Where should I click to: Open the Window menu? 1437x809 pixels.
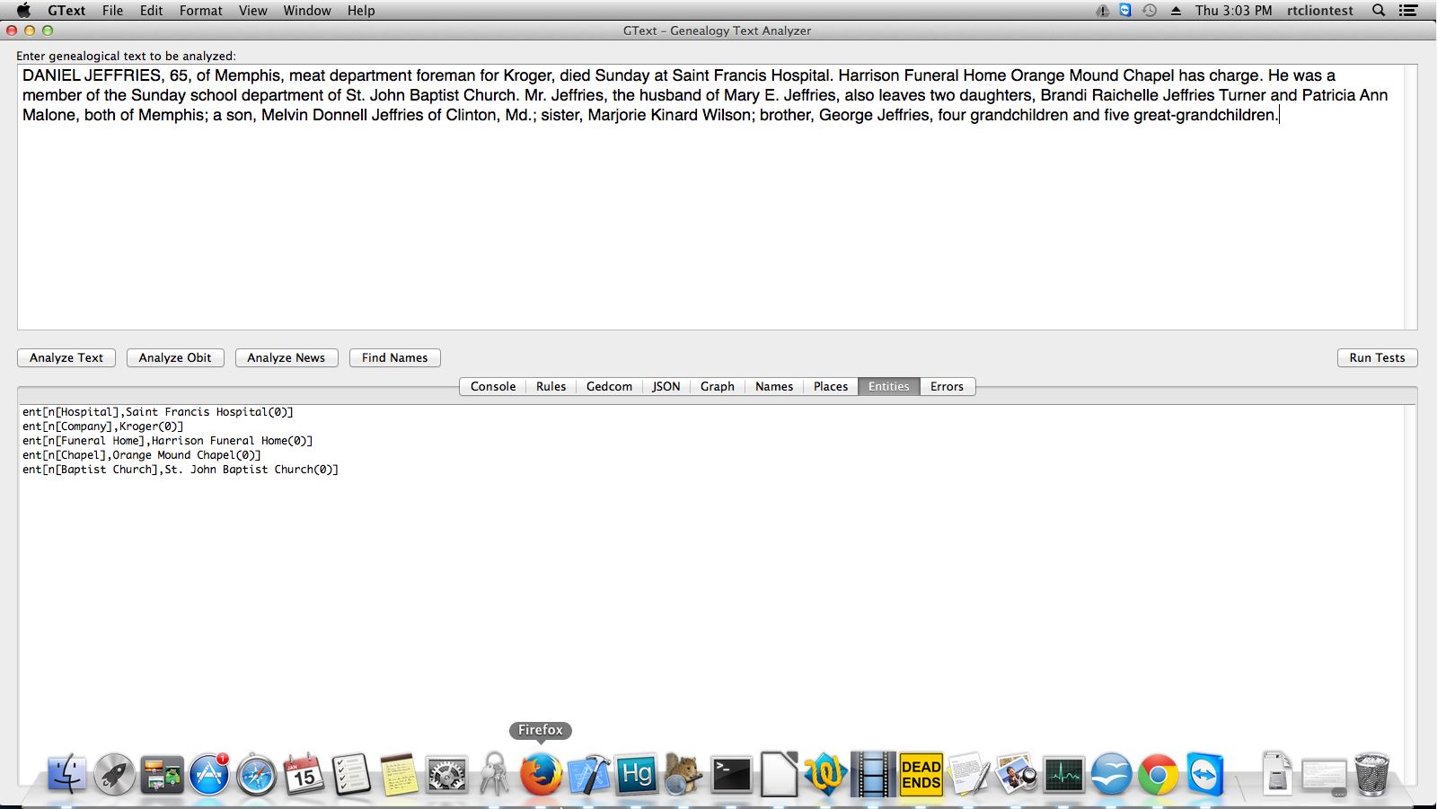(x=307, y=11)
